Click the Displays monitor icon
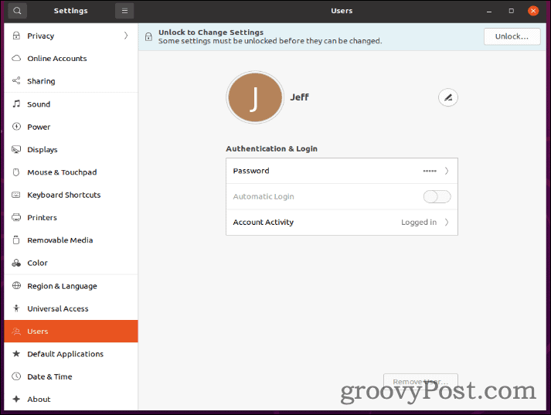 point(16,150)
